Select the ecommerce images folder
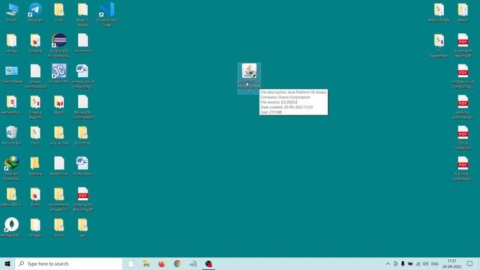480x270 pixels. (x=59, y=199)
